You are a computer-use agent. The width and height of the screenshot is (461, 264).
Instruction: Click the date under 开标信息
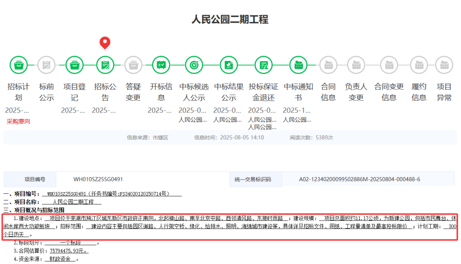pos(160,110)
